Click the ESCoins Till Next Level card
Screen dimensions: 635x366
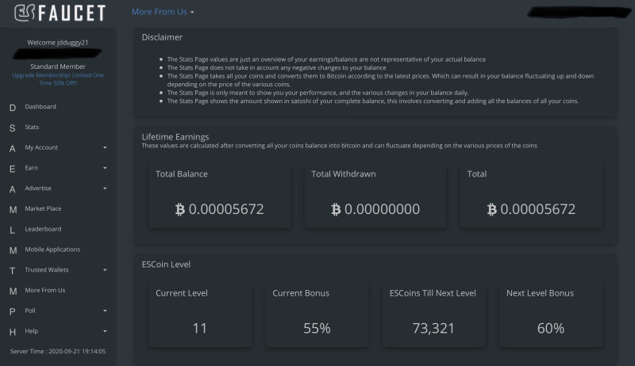pyautogui.click(x=433, y=315)
